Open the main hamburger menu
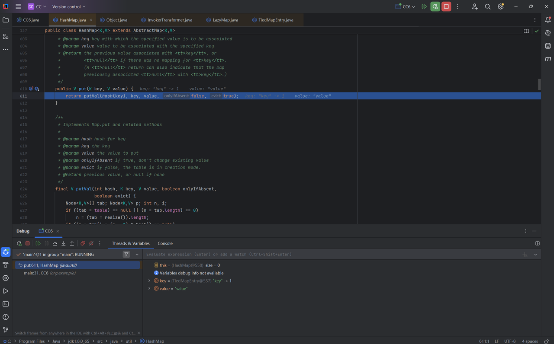554x344 pixels. 18,6
